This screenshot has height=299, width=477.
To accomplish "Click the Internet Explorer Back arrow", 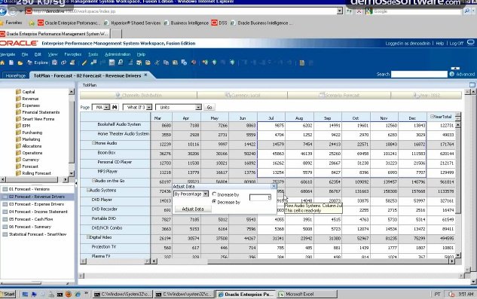I will tap(3, 11).
